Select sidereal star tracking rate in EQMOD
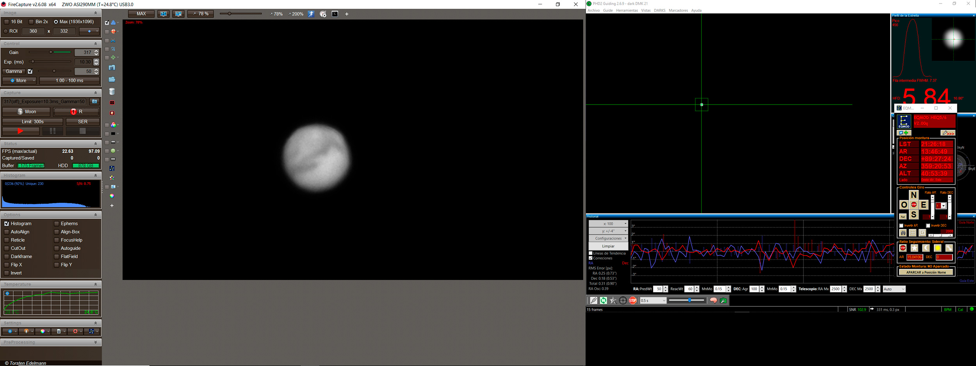Image resolution: width=976 pixels, height=366 pixels. point(914,248)
